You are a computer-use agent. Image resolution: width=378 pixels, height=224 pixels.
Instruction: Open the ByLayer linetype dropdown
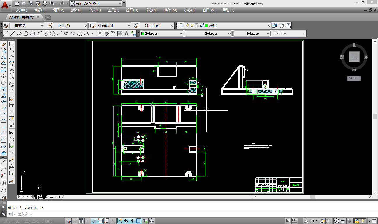[x=208, y=34]
